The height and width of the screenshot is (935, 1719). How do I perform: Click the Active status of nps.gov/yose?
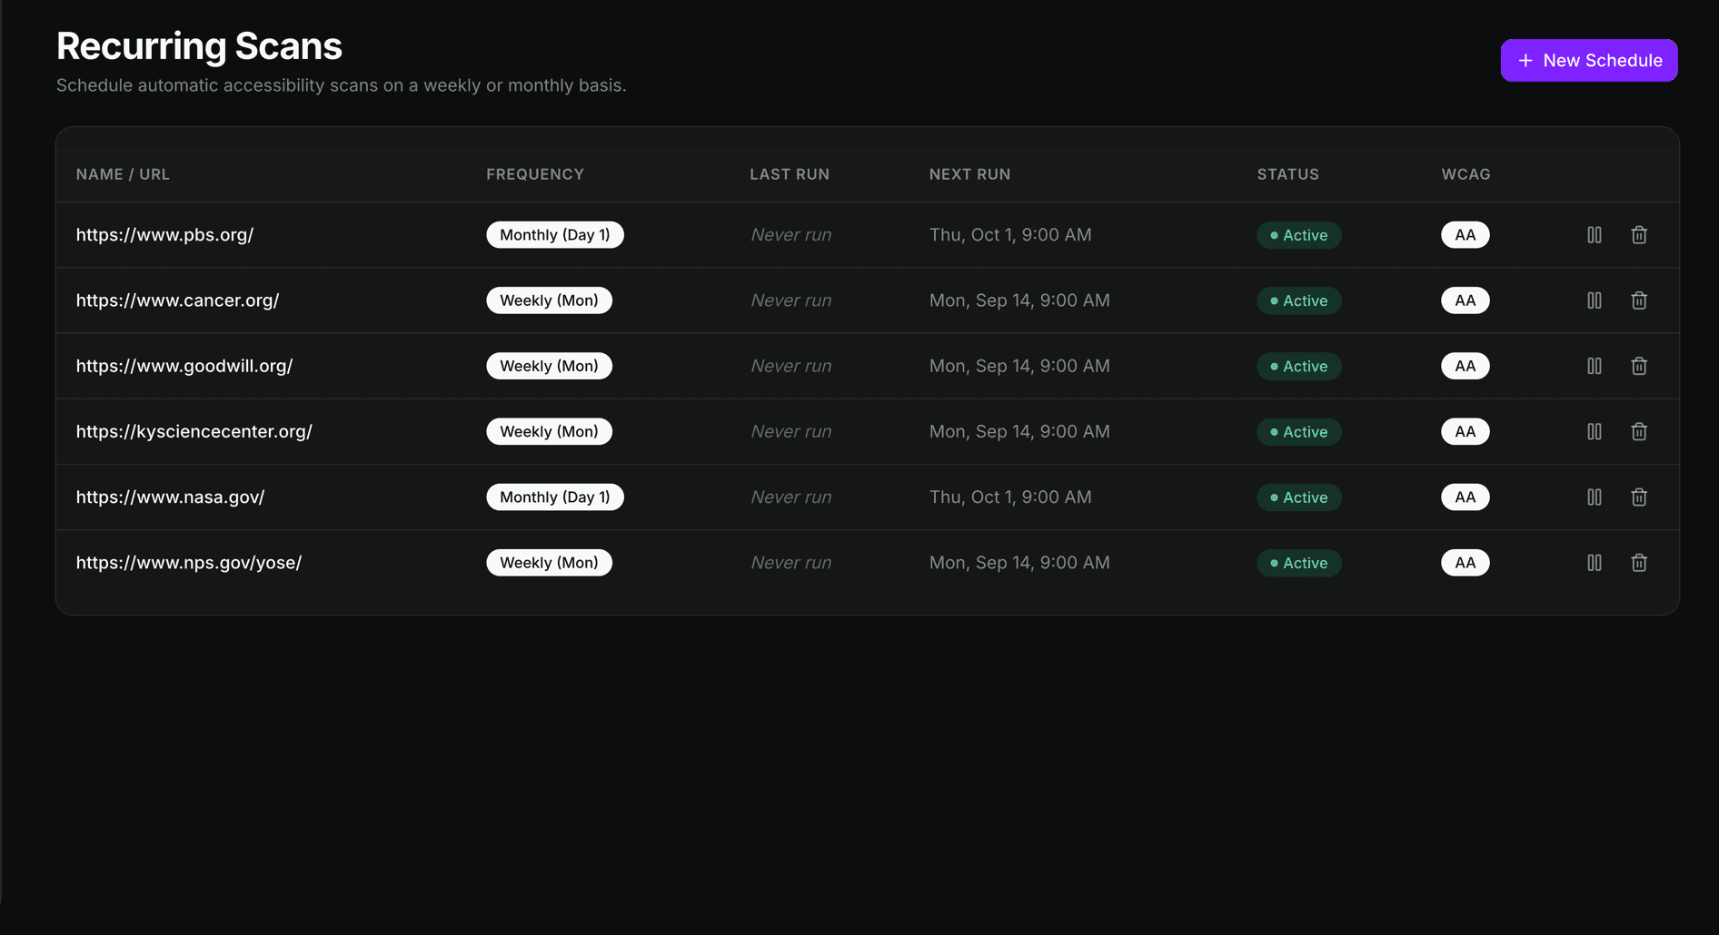click(x=1299, y=563)
